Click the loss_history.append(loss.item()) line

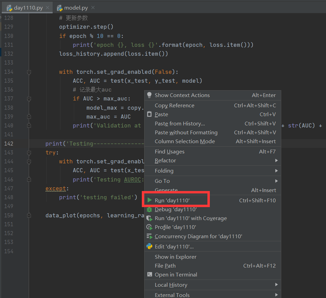113,54
